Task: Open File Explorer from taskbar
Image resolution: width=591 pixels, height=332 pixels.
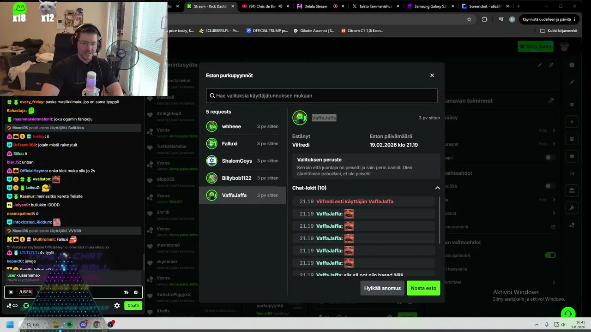Action: 56,325
